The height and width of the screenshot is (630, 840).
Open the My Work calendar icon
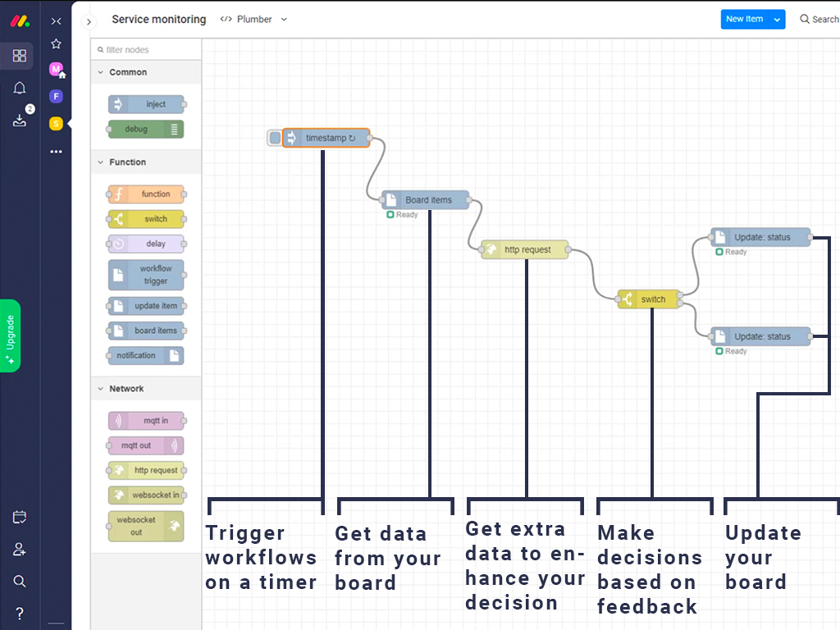click(20, 518)
